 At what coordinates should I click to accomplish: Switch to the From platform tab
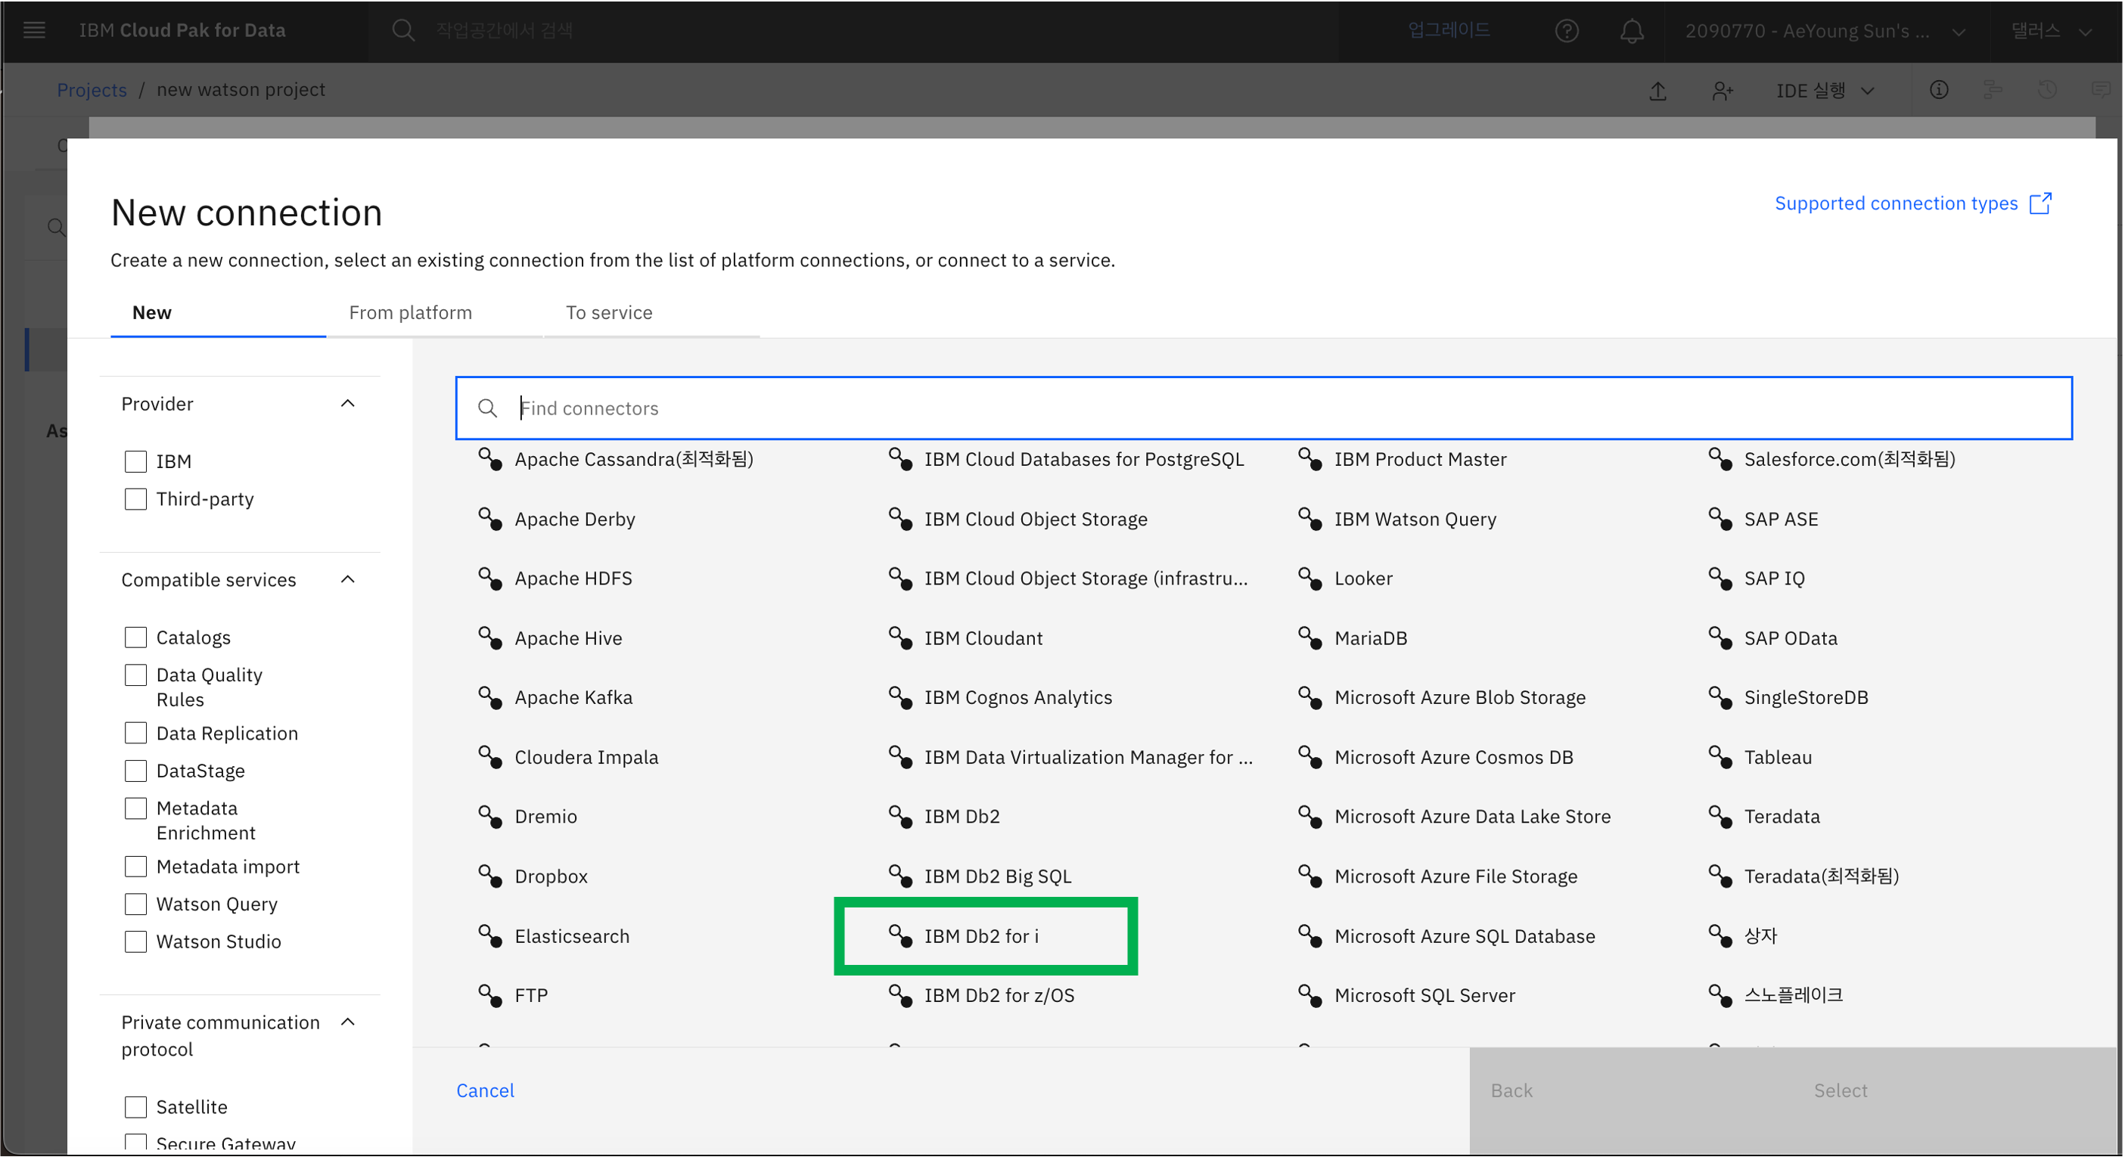(x=410, y=312)
